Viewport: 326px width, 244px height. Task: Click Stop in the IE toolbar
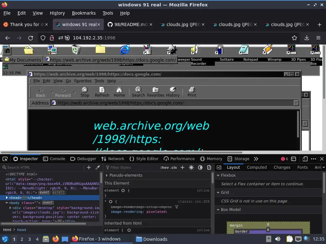coord(85,92)
